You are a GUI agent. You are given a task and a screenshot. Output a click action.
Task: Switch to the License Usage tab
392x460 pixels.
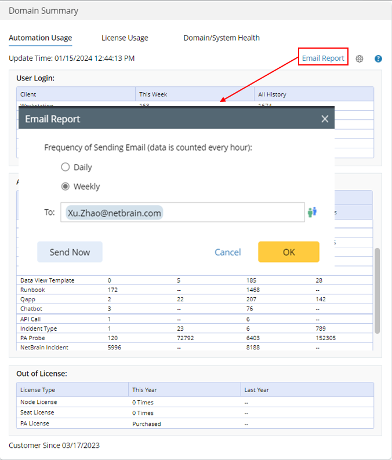pos(125,38)
